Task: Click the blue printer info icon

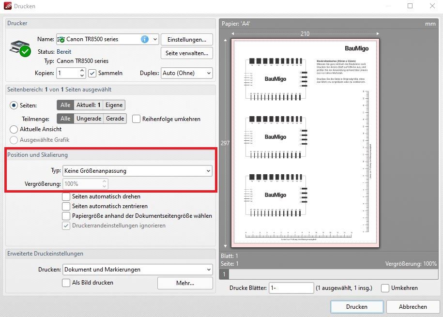Action: 145,39
